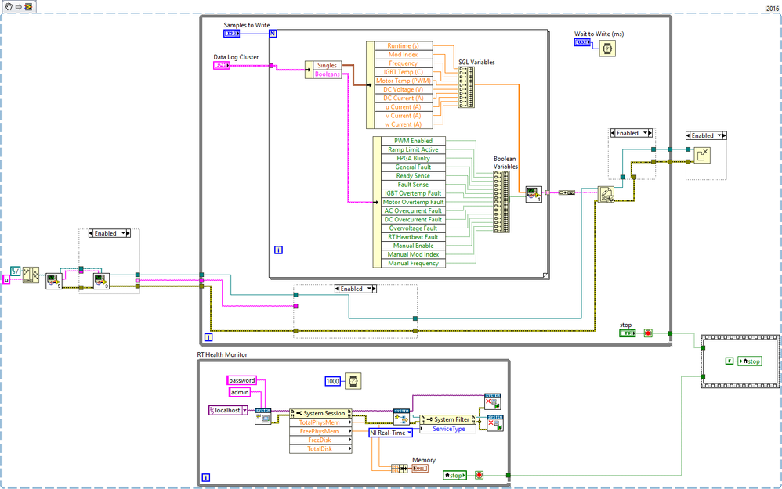Screen dimensions: 782x489
Task: Click the Data Log Cluster terminal
Action: point(222,65)
